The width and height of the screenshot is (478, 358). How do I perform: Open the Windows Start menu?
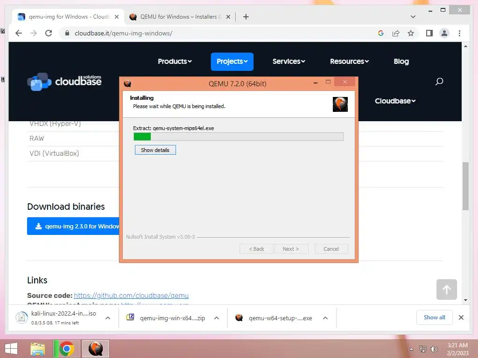click(x=11, y=349)
